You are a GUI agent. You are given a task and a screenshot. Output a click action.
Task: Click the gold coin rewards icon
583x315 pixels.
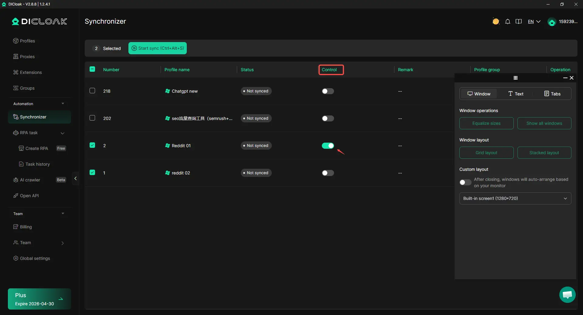[x=496, y=22]
